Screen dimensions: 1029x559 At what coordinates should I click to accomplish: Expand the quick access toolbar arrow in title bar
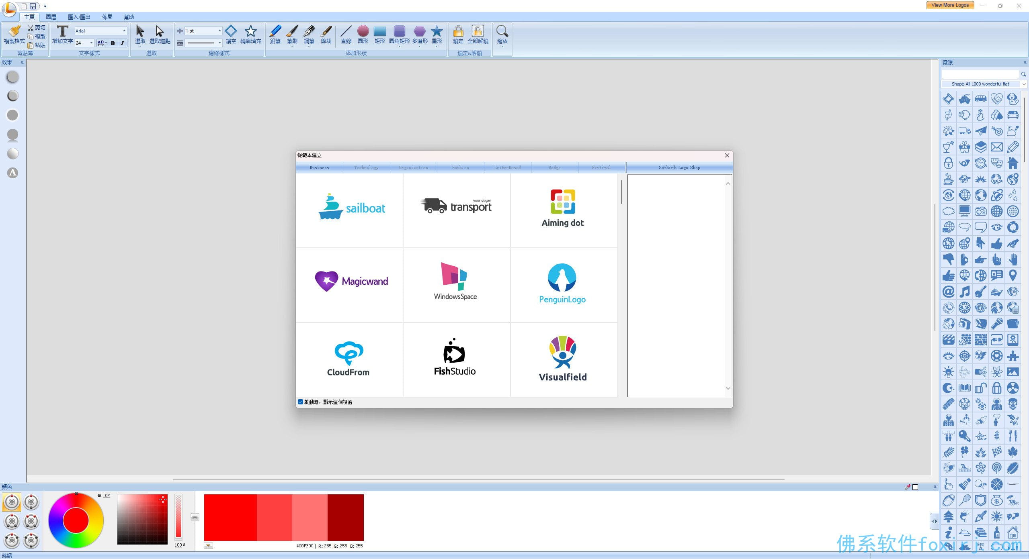45,6
